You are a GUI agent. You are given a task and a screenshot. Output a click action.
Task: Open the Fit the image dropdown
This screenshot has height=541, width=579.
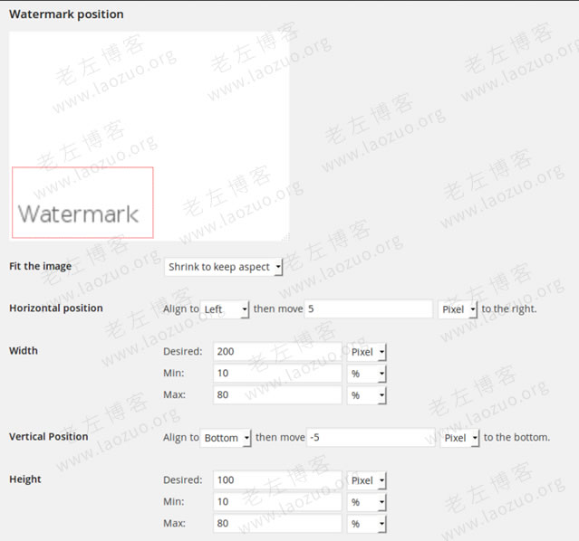tap(224, 267)
